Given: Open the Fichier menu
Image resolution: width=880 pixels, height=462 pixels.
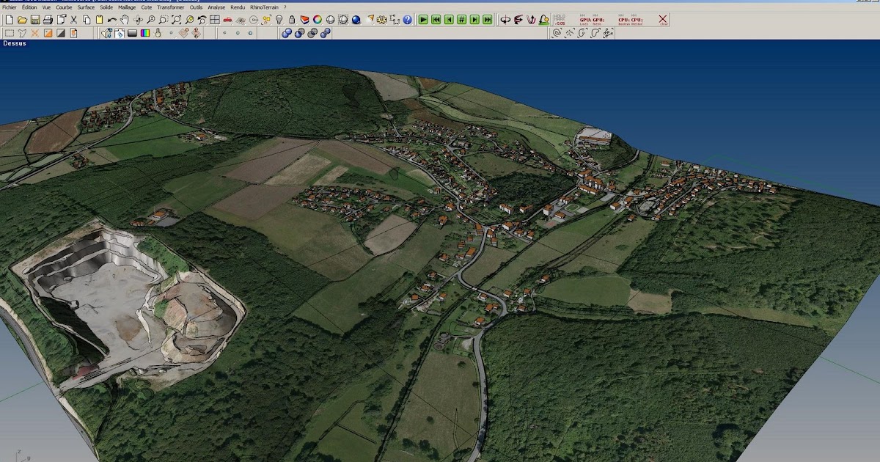Looking at the screenshot, I should tap(9, 7).
